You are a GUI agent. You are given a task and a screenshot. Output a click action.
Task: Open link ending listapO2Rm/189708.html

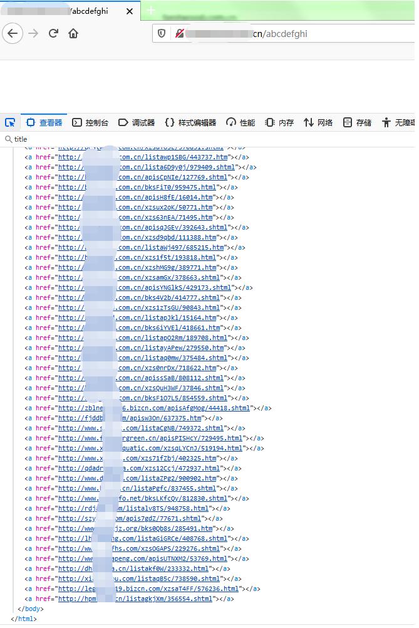point(143,338)
